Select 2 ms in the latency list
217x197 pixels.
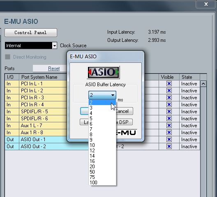(102, 102)
